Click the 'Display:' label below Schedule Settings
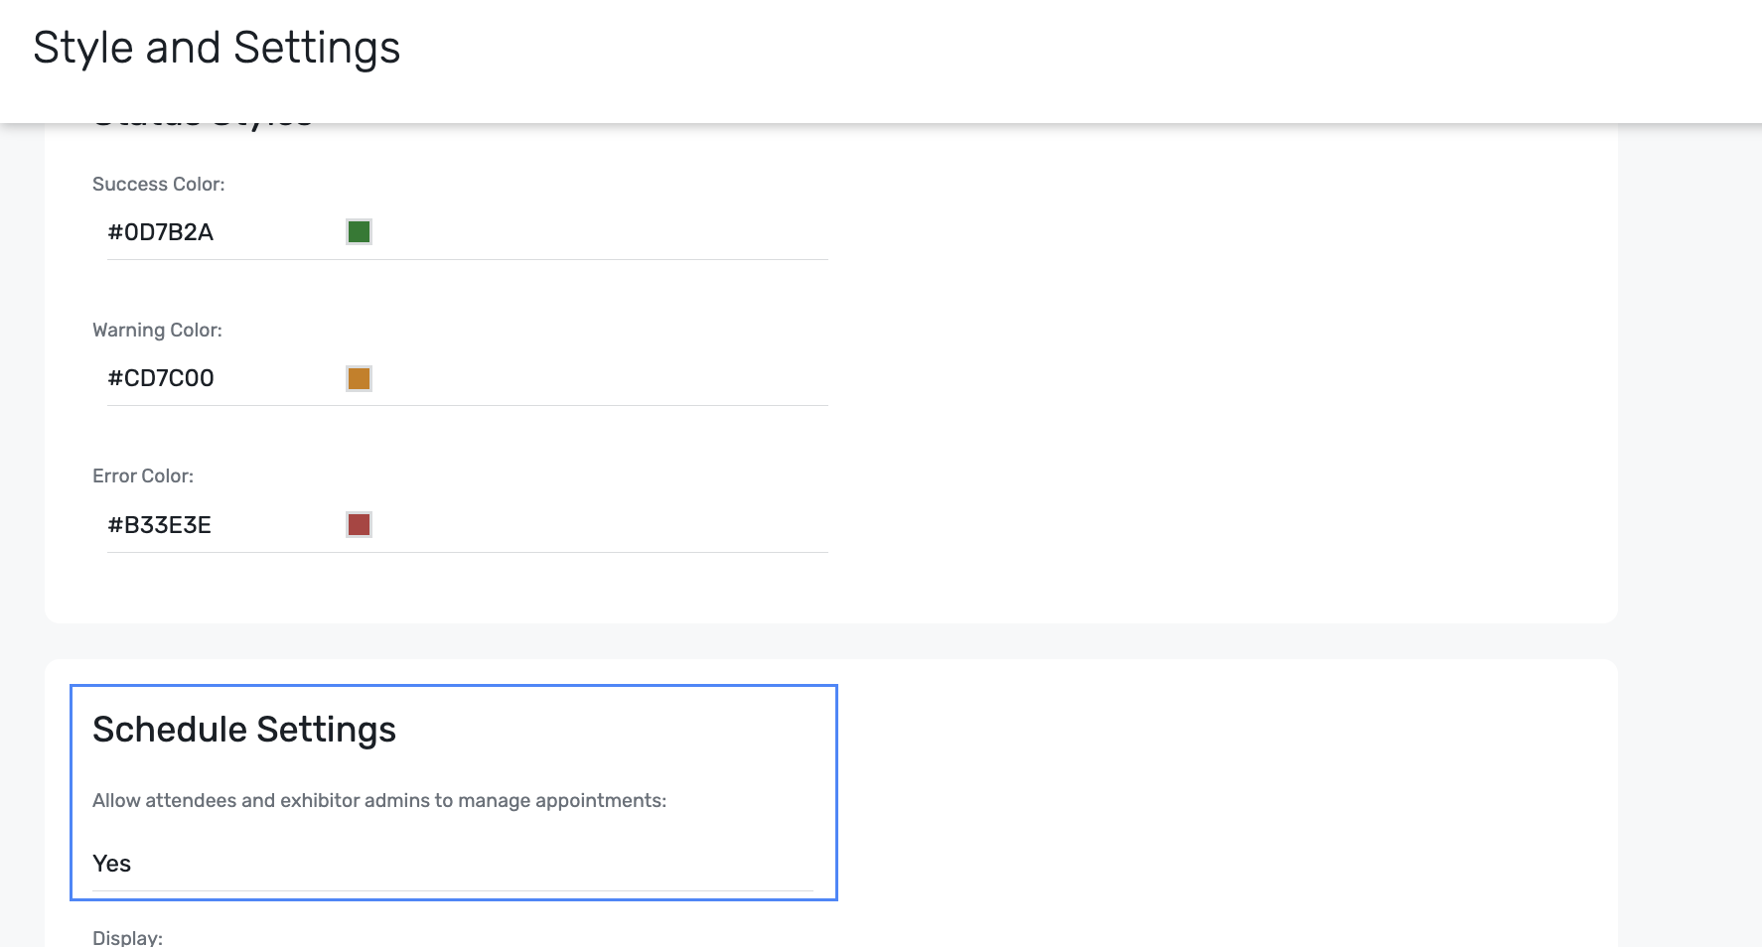Image resolution: width=1762 pixels, height=947 pixels. (127, 937)
